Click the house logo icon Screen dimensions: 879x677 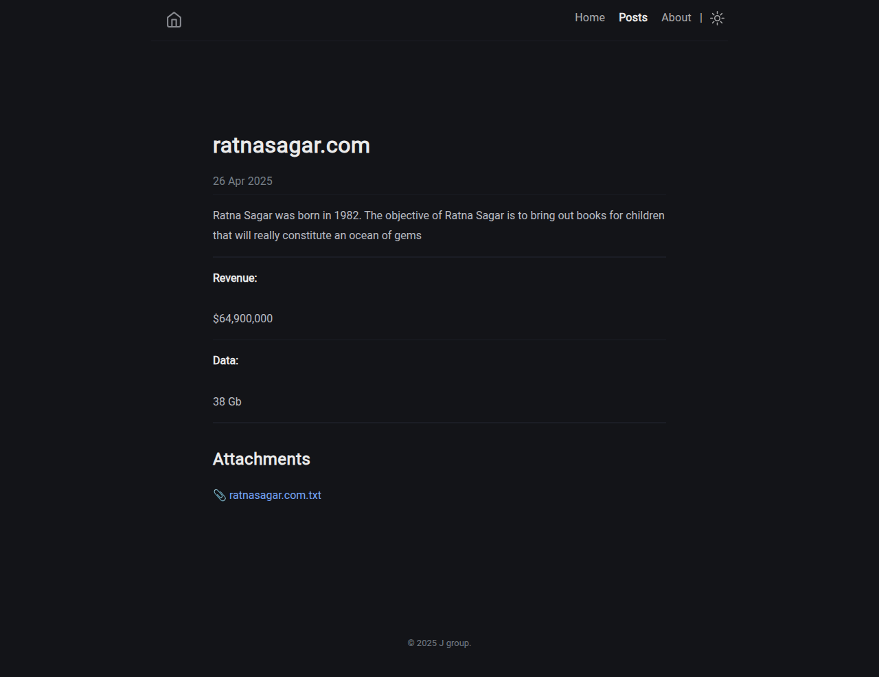tap(174, 20)
